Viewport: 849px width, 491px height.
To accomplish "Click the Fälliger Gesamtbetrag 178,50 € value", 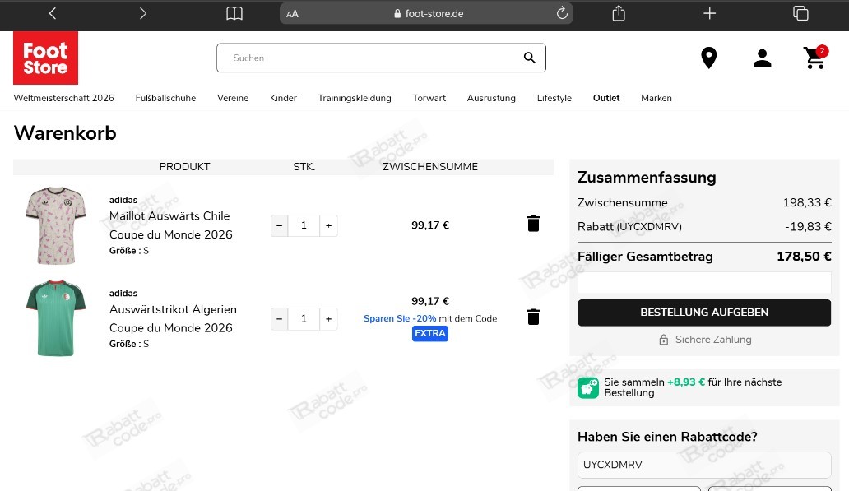I will pos(804,256).
